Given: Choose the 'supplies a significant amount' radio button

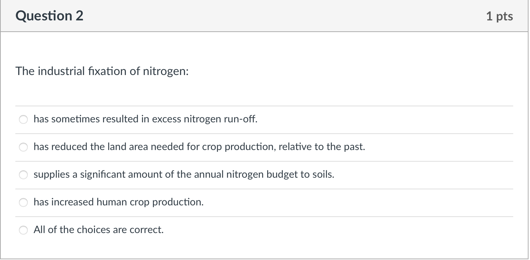Looking at the screenshot, I should pyautogui.click(x=23, y=174).
